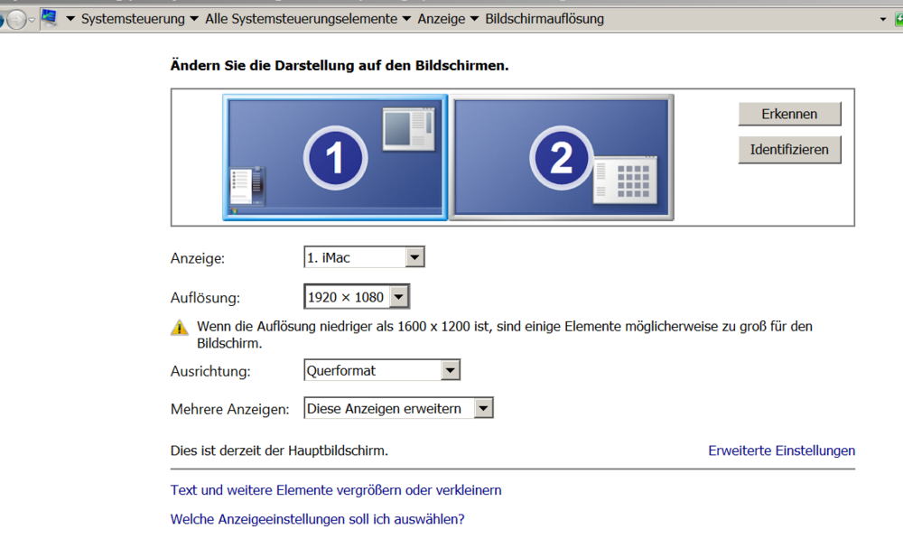This screenshot has height=557, width=903.
Task: Click the warning triangle beside the resolution note
Action: click(178, 327)
